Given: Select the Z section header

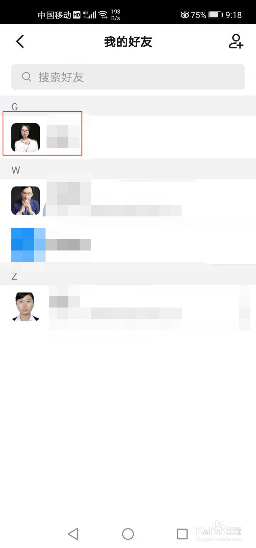Looking at the screenshot, I should point(128,276).
